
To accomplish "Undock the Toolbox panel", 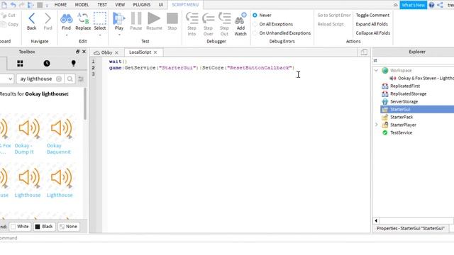I will tap(77, 52).
